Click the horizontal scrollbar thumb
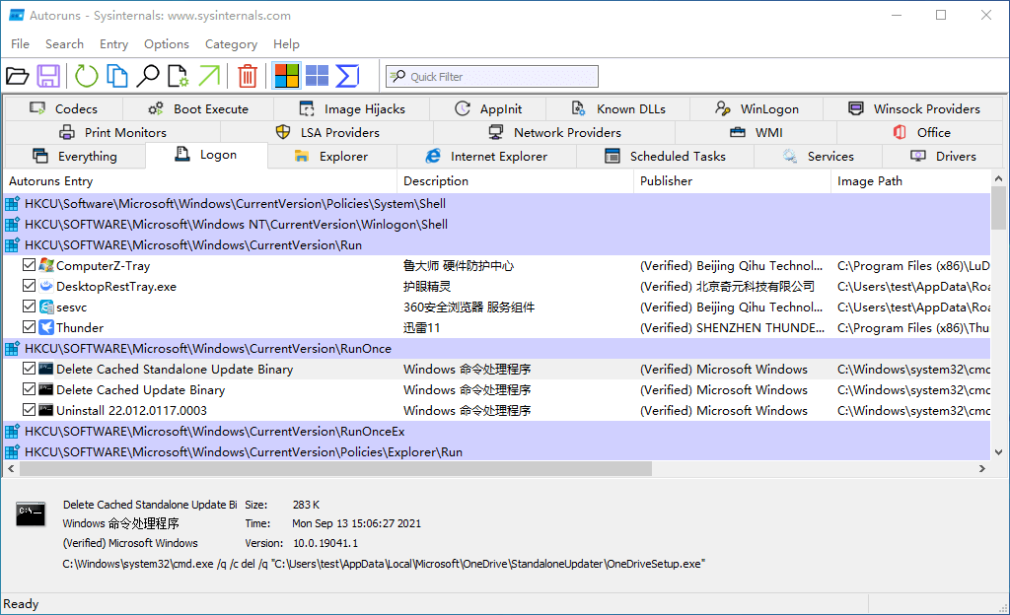1010x615 pixels. point(335,469)
